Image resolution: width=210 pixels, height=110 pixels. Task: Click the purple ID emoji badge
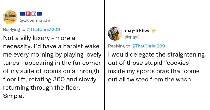[x=34, y=14]
